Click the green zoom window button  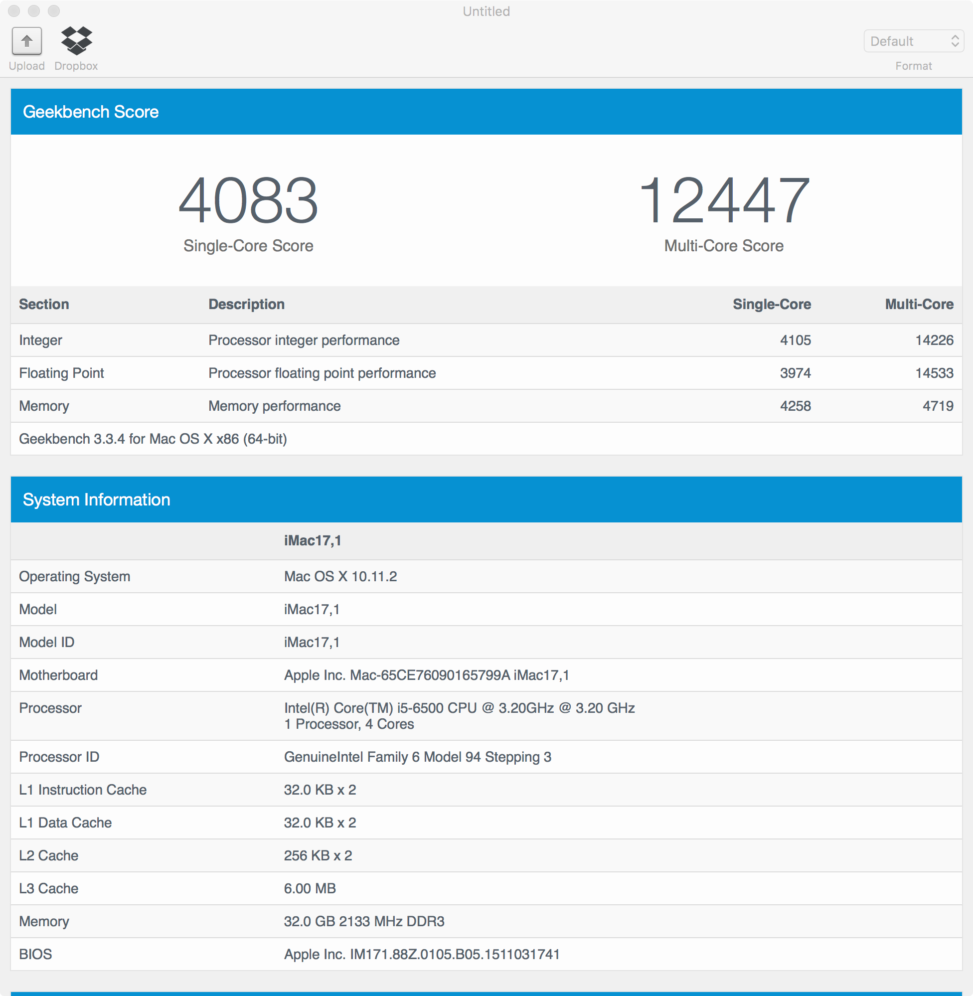(54, 11)
